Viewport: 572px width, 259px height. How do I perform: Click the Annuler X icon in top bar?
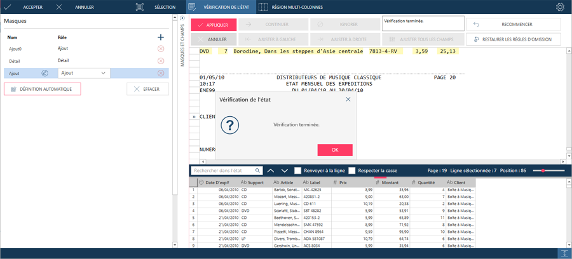tap(59, 7)
